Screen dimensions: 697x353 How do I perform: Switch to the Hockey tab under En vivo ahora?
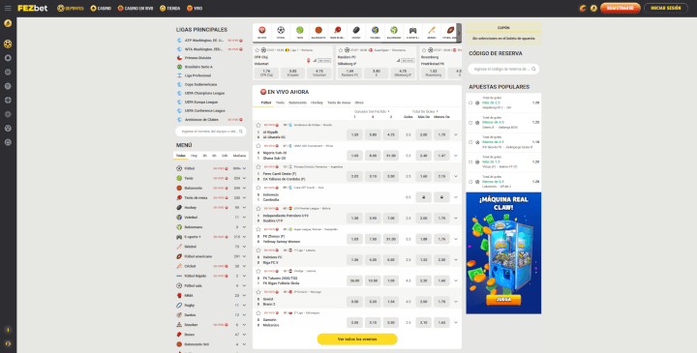[317, 103]
